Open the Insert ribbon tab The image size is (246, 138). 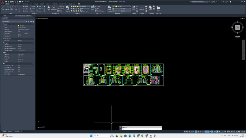pyautogui.click(x=12, y=4)
